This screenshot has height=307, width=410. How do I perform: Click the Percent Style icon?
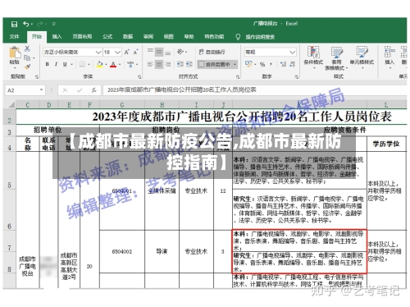coord(262,64)
